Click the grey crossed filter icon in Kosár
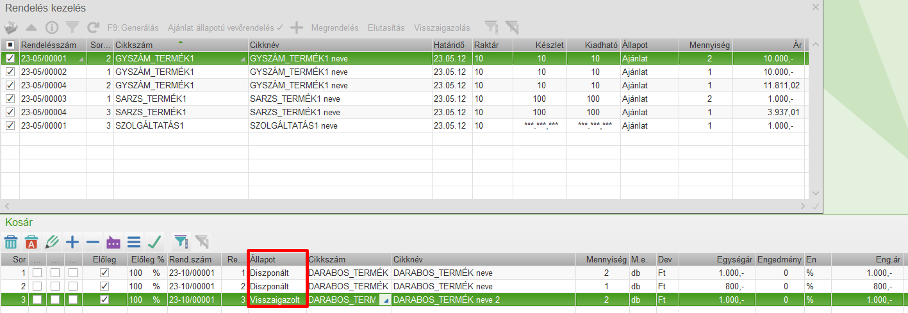The image size is (908, 313). coord(202,242)
